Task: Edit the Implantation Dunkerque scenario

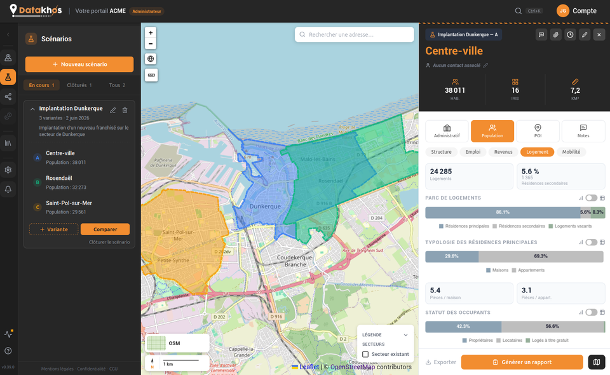Action: click(x=113, y=111)
